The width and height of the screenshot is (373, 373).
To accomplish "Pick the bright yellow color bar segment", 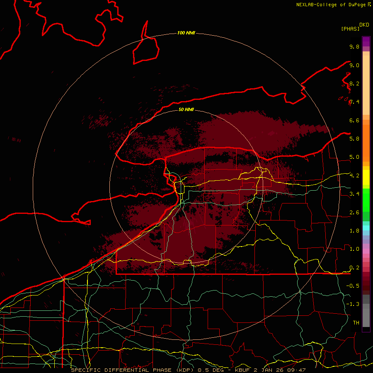I will click(366, 177).
